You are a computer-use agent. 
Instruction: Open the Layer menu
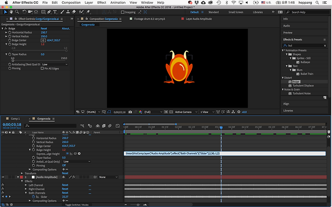tap(89, 3)
